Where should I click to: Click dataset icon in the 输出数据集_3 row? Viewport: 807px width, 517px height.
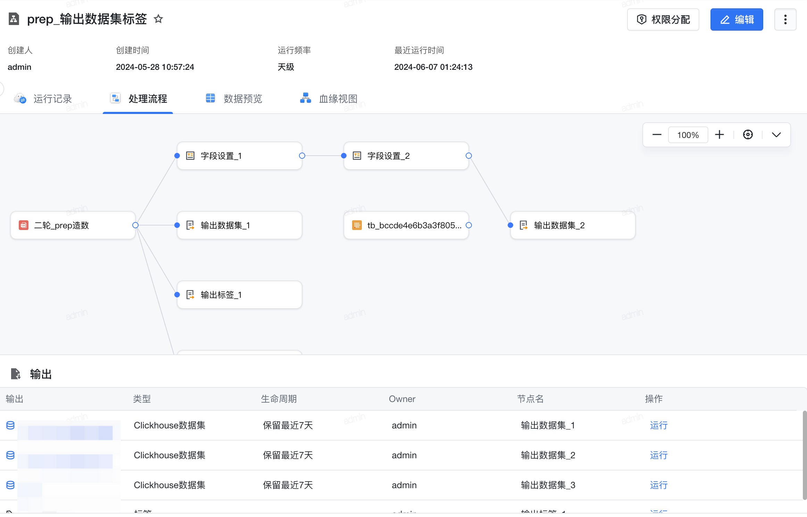coord(10,485)
